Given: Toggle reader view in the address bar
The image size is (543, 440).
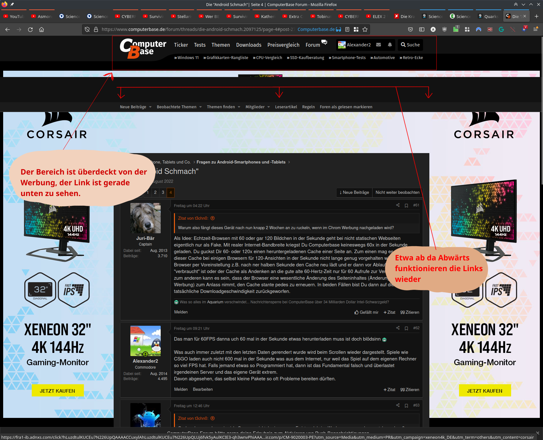Looking at the screenshot, I should click(347, 29).
